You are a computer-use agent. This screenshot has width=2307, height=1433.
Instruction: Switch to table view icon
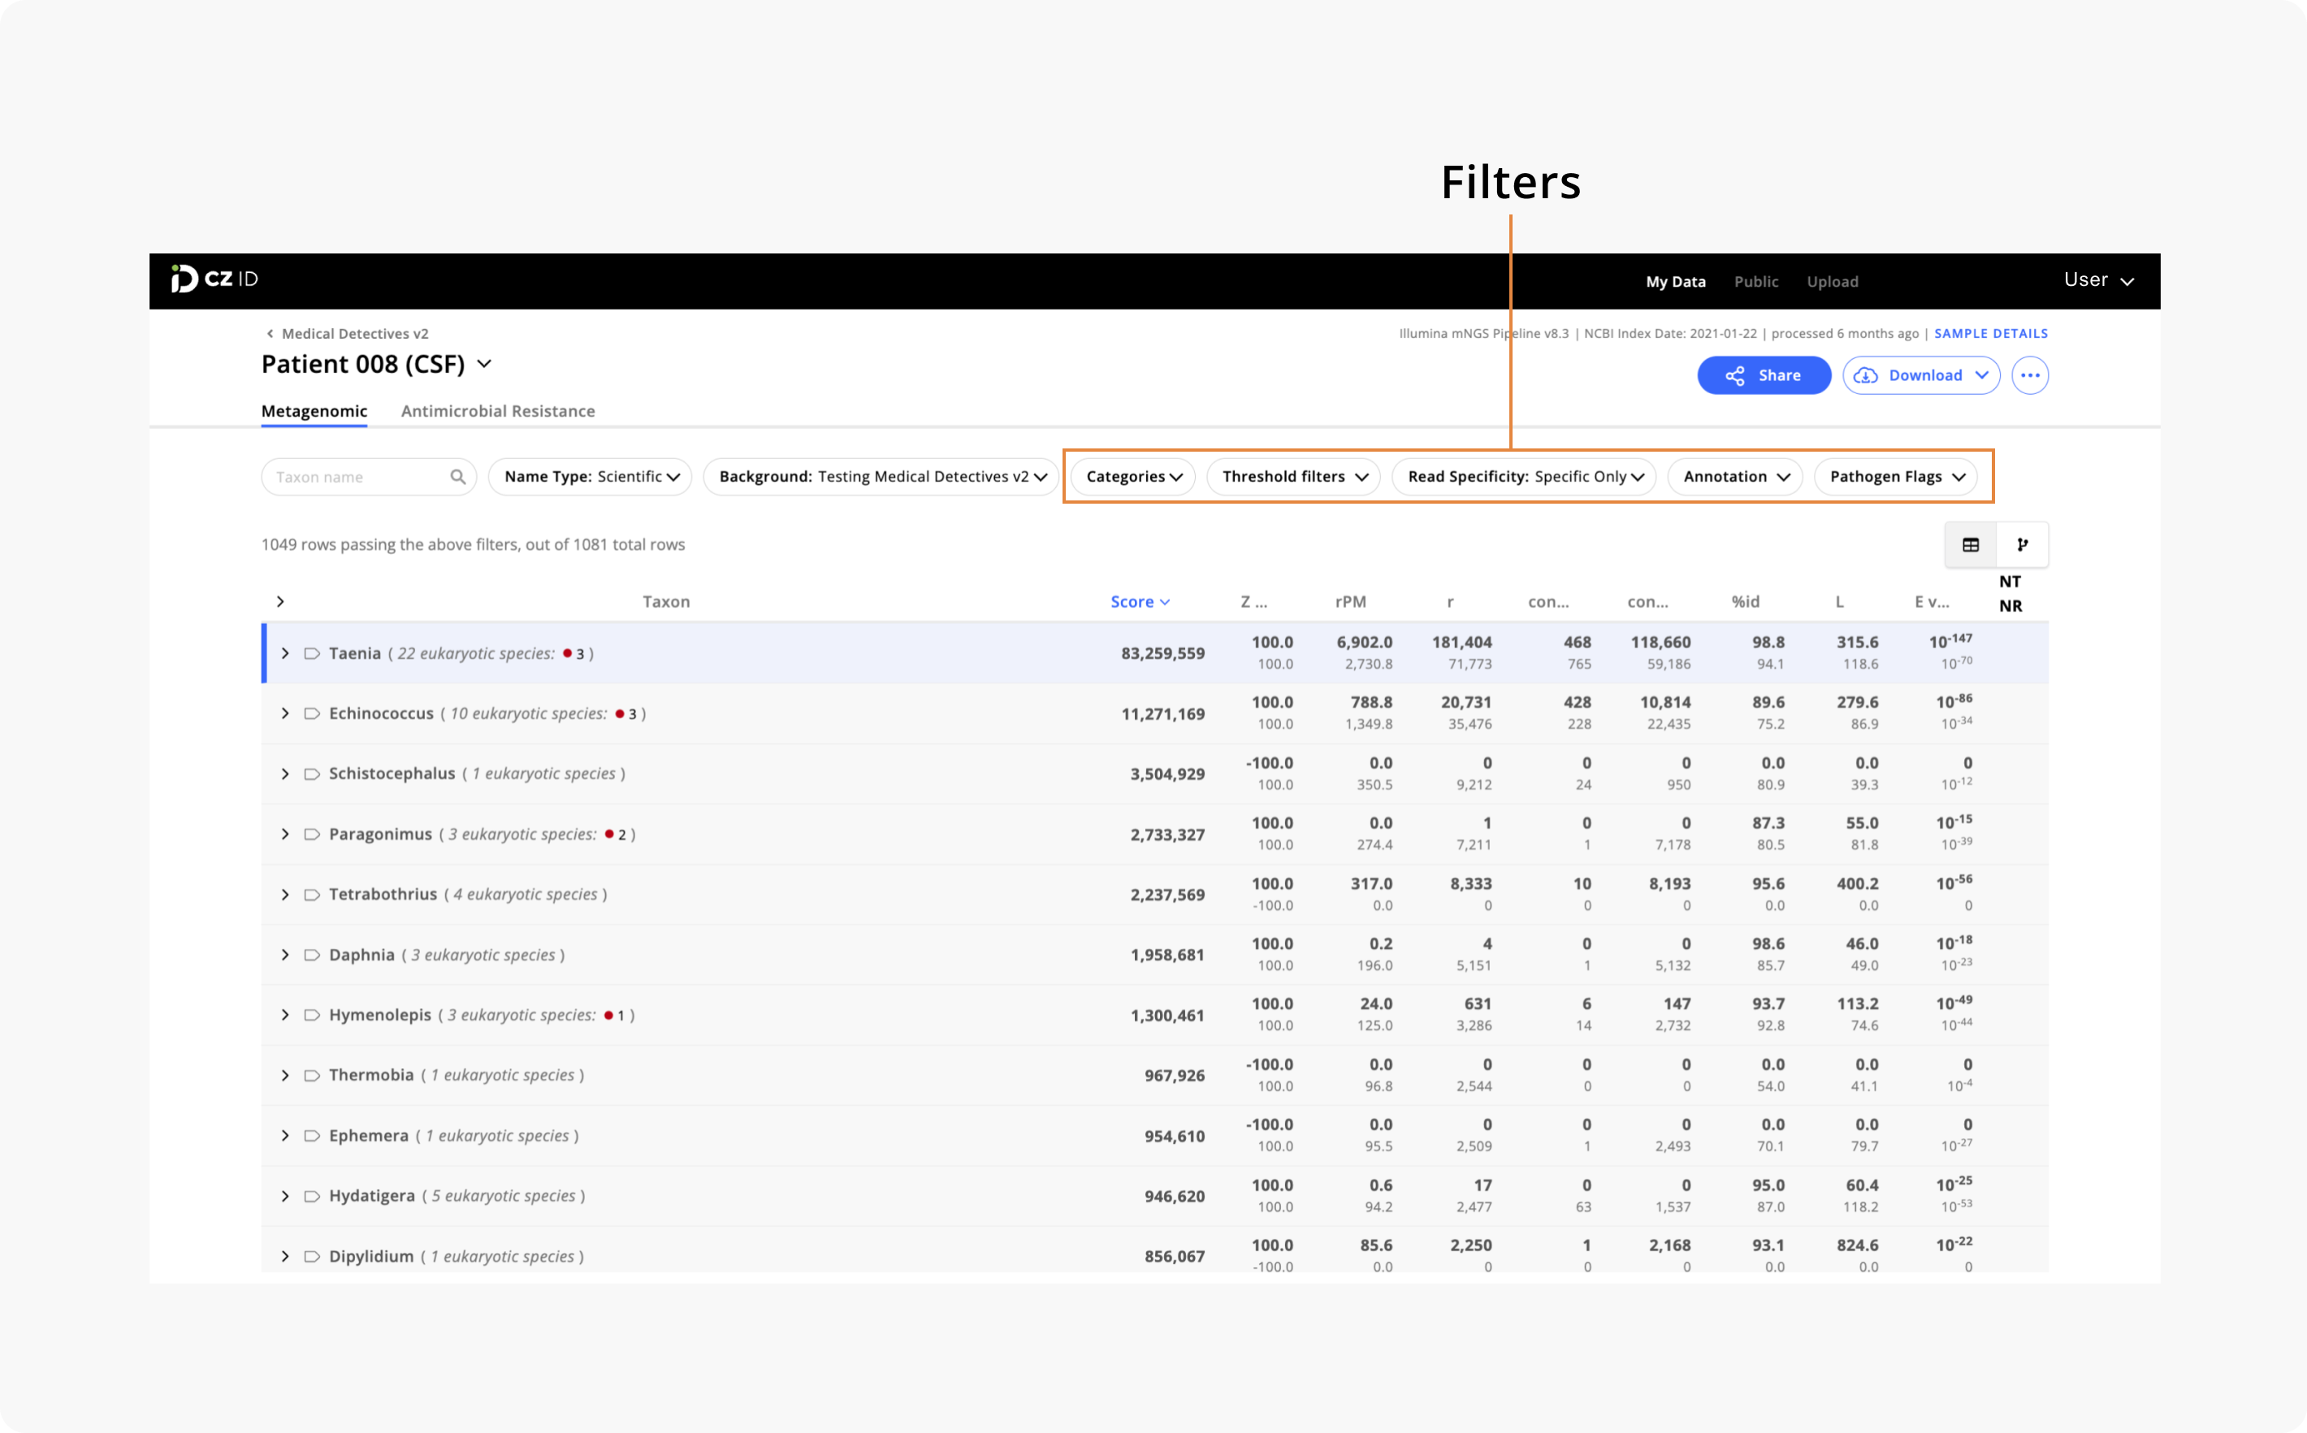tap(1971, 545)
